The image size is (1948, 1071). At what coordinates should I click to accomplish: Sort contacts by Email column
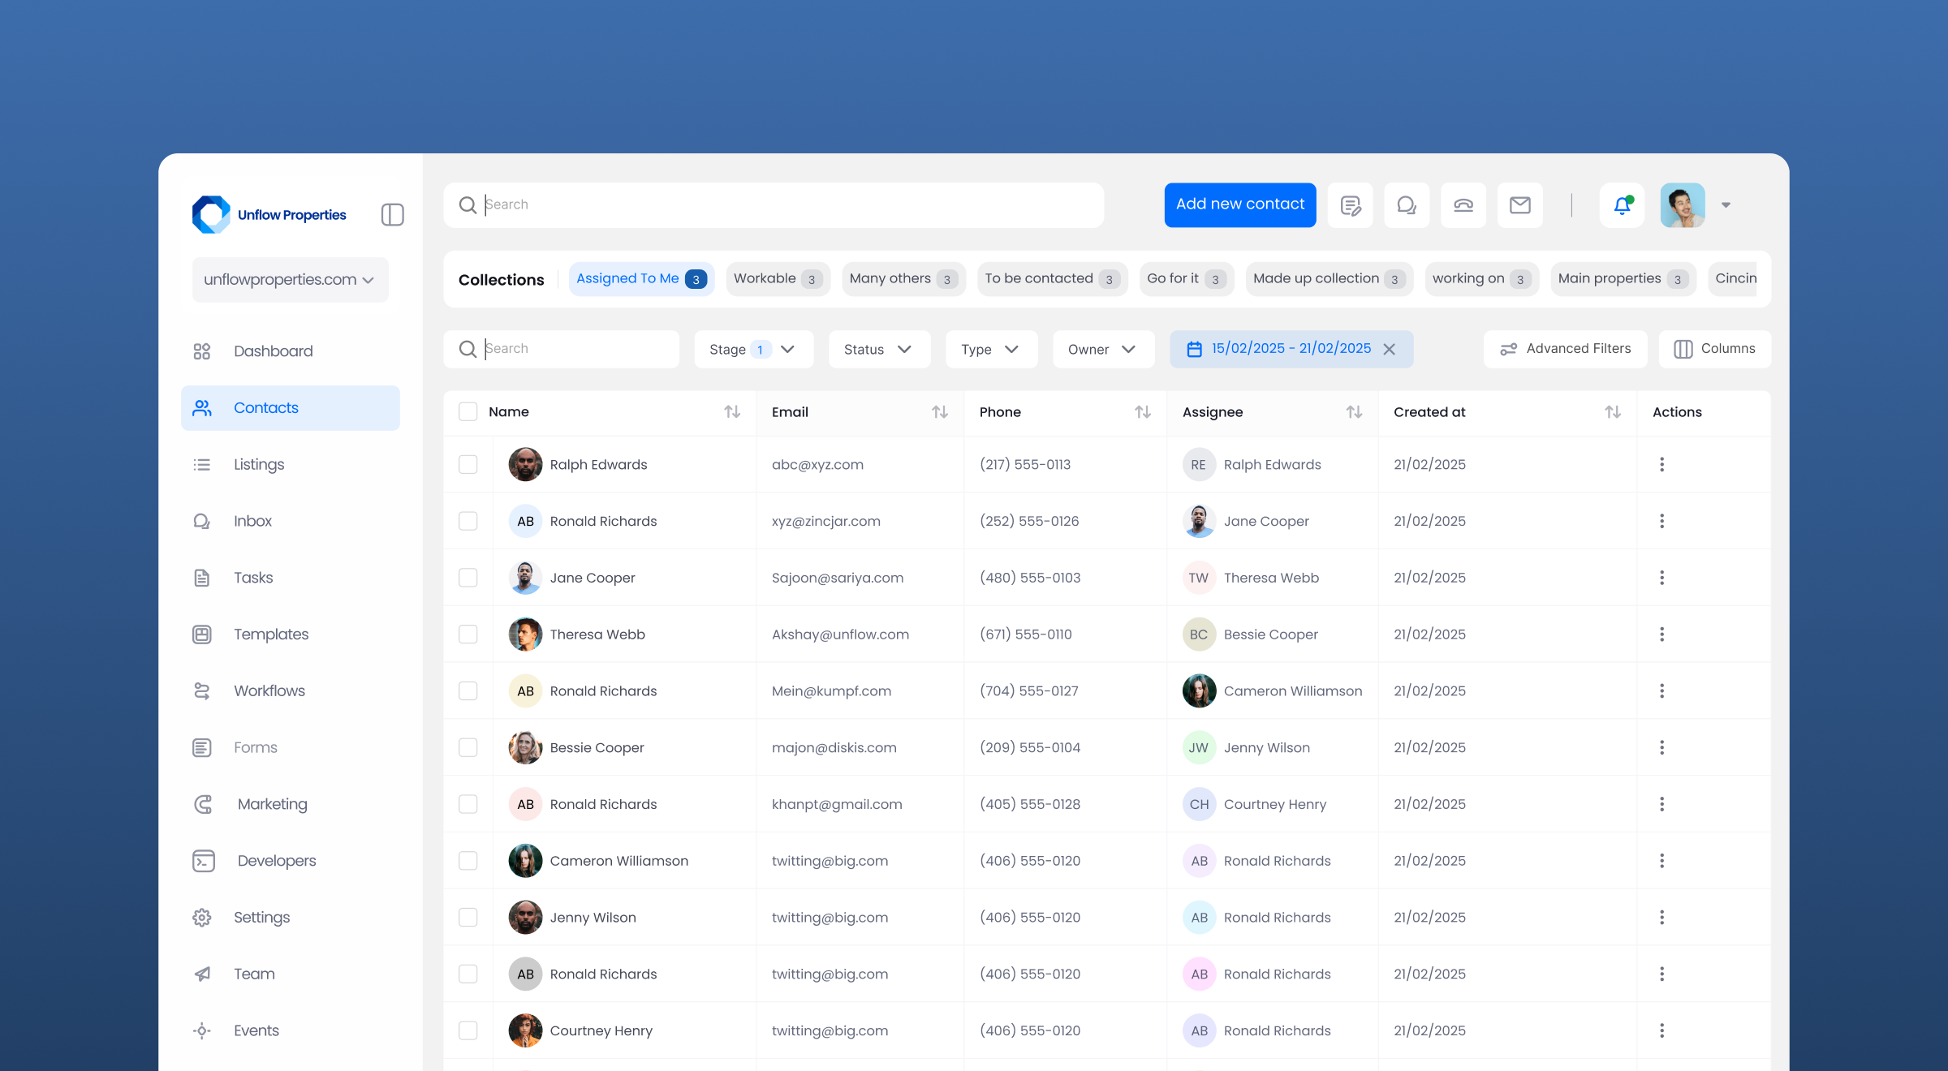(x=940, y=412)
